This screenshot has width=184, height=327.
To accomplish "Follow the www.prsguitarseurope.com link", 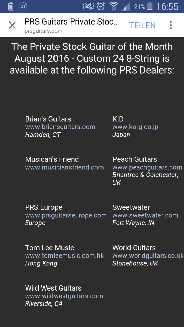I will pyautogui.click(x=66, y=215).
